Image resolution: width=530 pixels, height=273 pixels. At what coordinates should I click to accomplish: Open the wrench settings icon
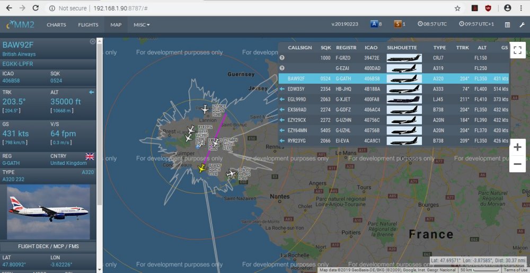tap(522, 25)
